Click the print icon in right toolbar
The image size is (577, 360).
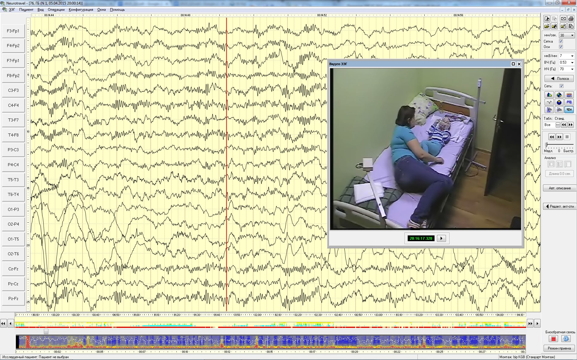pos(571,19)
